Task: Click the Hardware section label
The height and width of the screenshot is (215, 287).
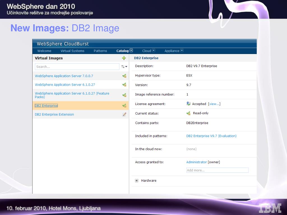Action: (x=149, y=181)
